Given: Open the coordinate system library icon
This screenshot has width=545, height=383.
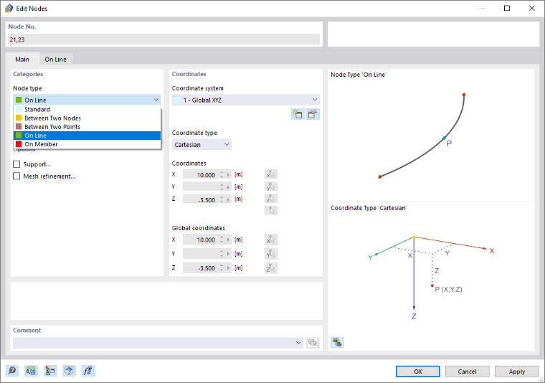Looking at the screenshot, I should (313, 114).
